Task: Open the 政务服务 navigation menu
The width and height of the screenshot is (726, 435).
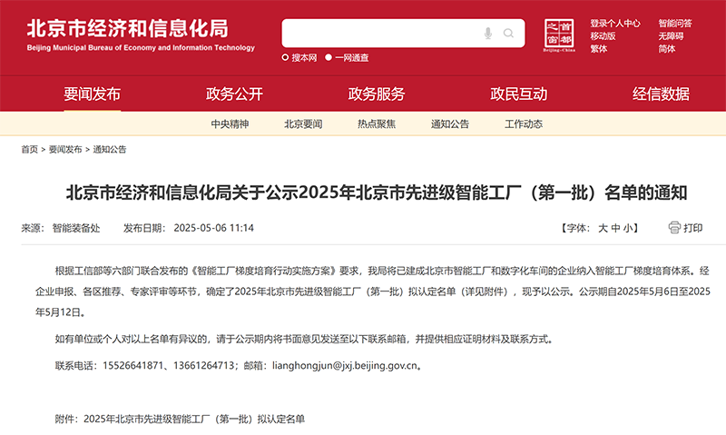Action: coord(377,94)
